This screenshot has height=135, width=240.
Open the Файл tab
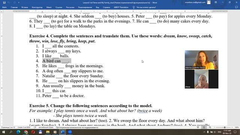coord(4,7)
